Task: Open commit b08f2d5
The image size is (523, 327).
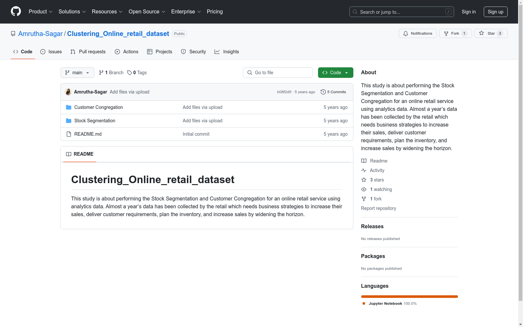Action: (284, 92)
